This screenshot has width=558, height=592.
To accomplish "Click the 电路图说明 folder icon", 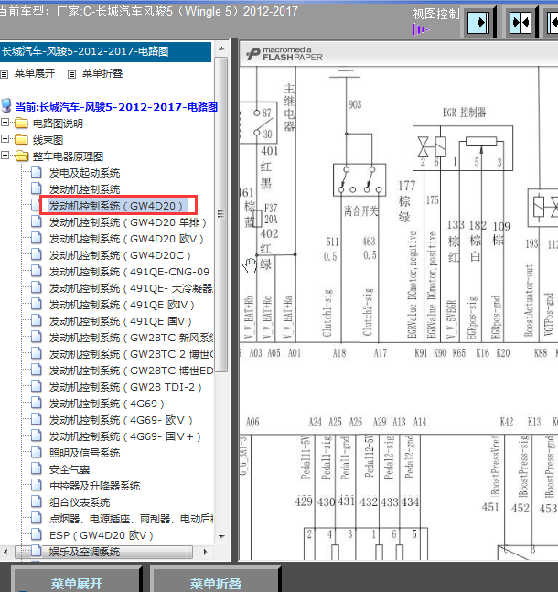I will point(22,124).
